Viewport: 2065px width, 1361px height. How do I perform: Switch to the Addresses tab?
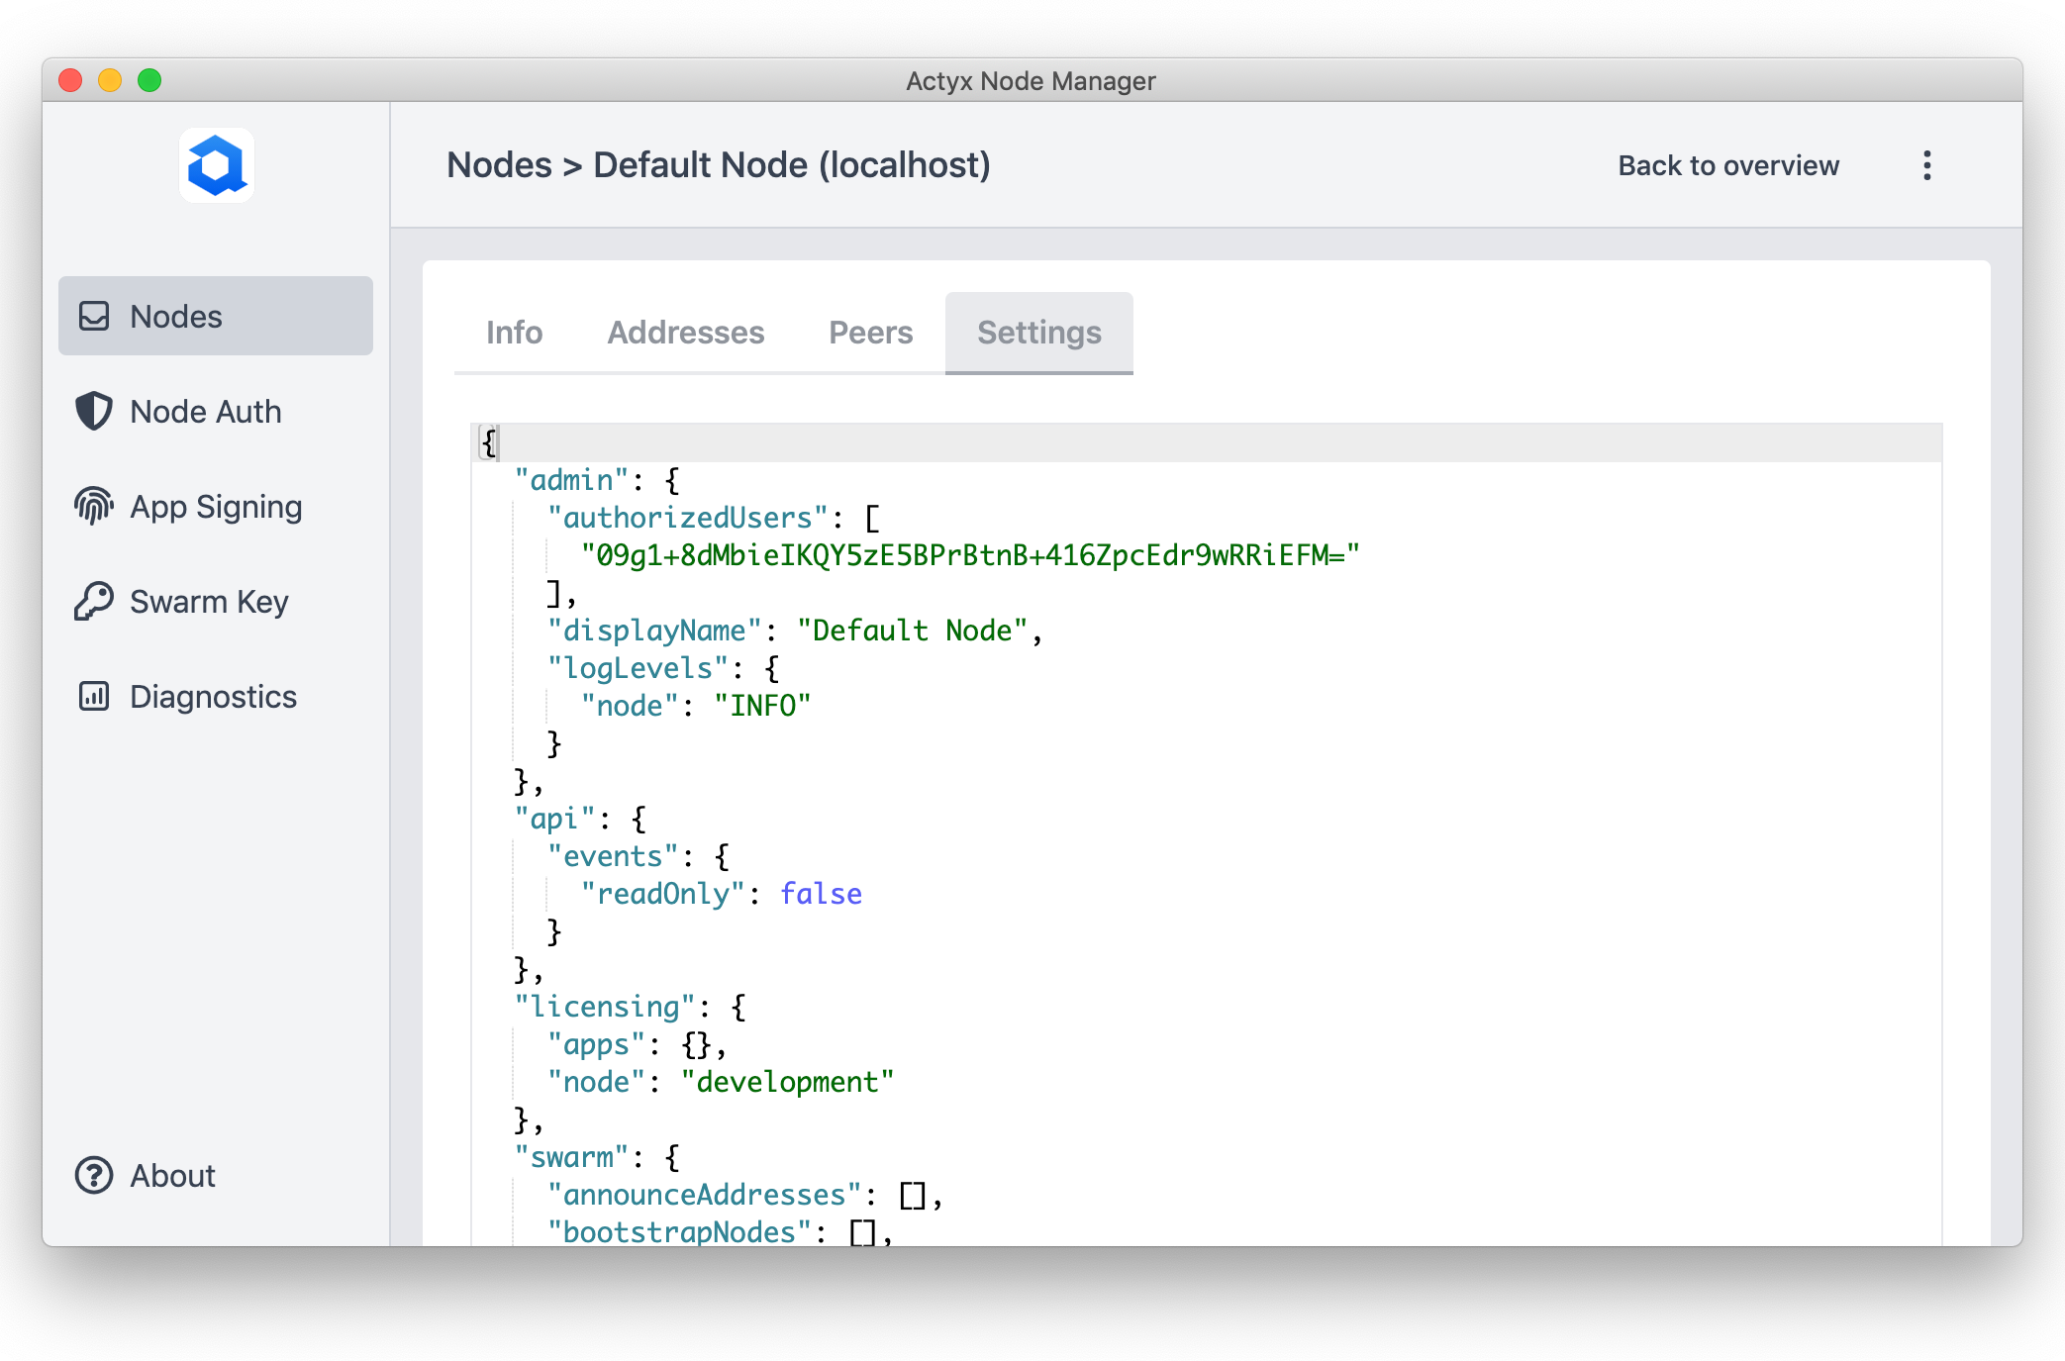click(x=685, y=333)
